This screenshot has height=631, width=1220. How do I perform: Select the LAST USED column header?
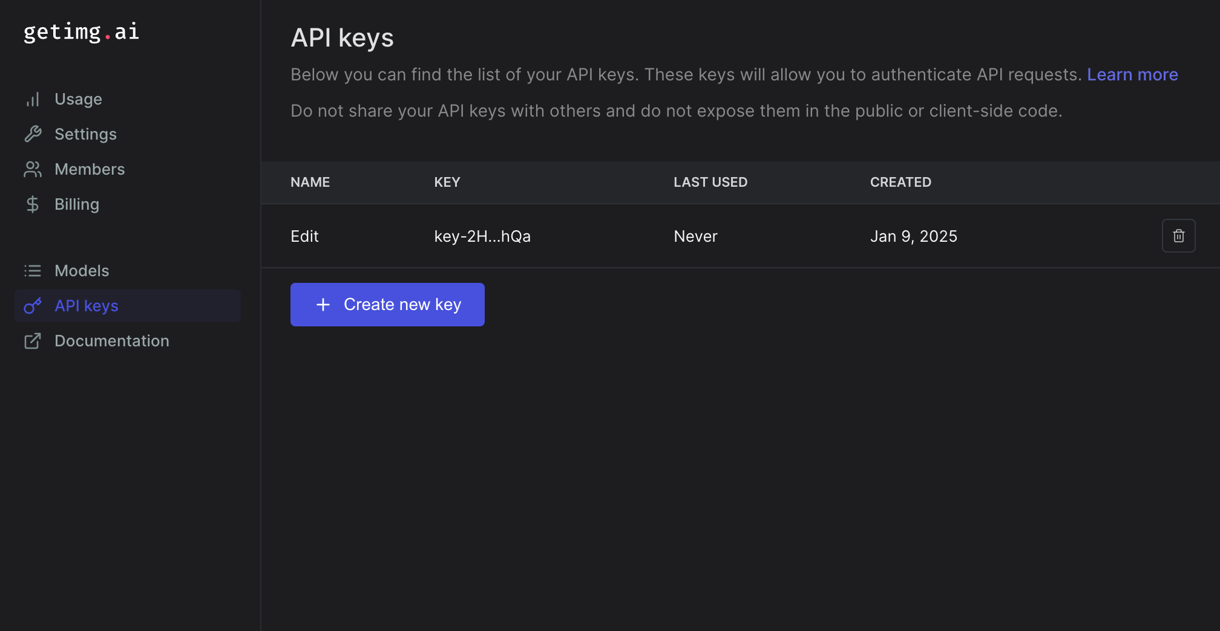click(x=710, y=182)
